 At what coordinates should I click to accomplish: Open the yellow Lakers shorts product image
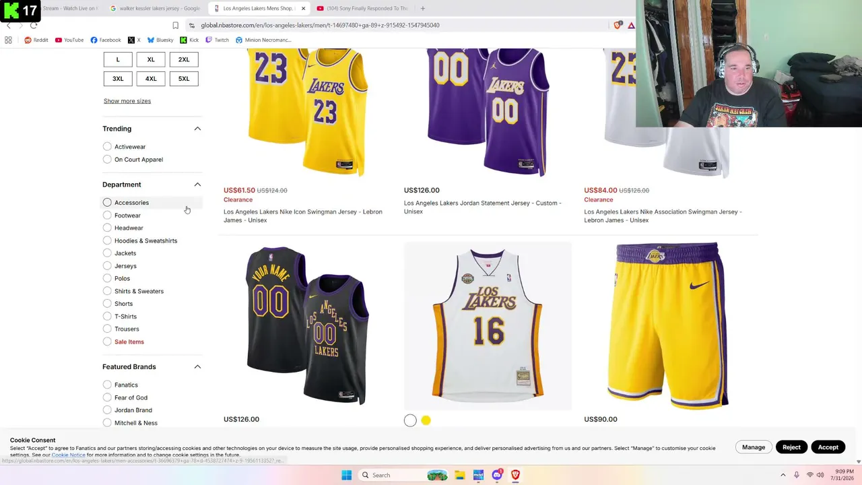668,326
